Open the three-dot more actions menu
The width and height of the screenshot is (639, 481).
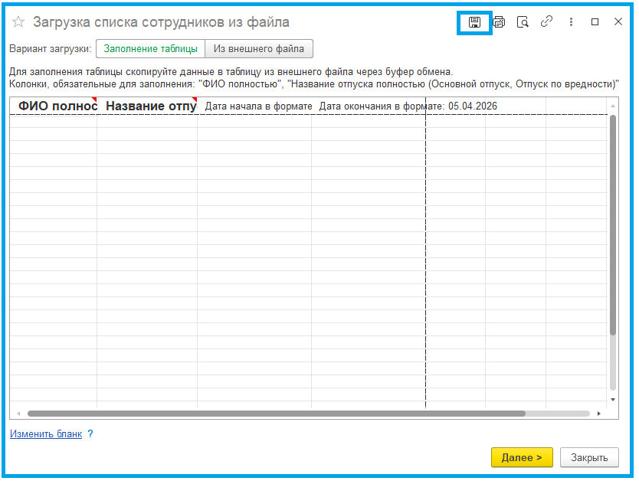(571, 22)
